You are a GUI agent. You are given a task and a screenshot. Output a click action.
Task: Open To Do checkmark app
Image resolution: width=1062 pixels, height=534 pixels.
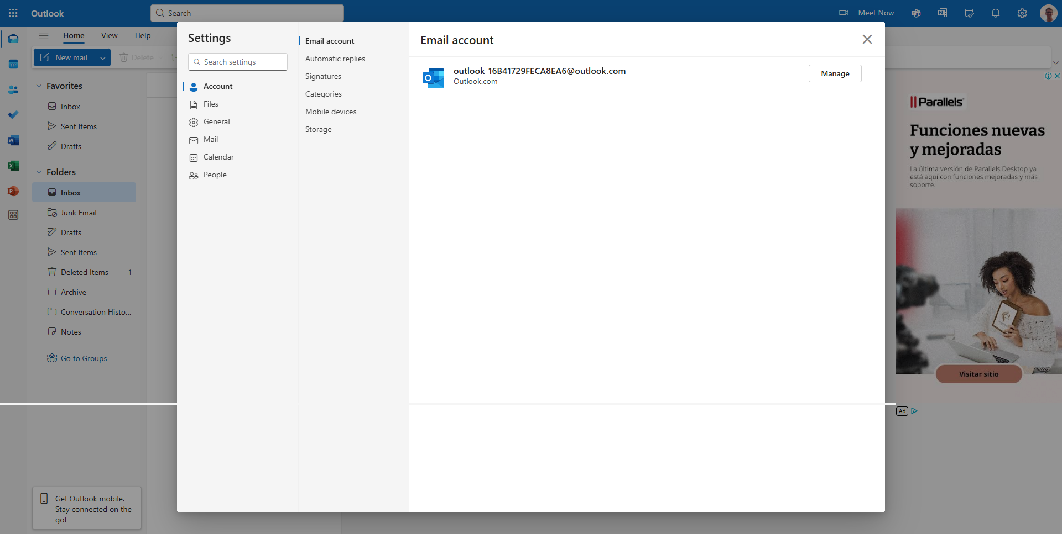coord(13,115)
